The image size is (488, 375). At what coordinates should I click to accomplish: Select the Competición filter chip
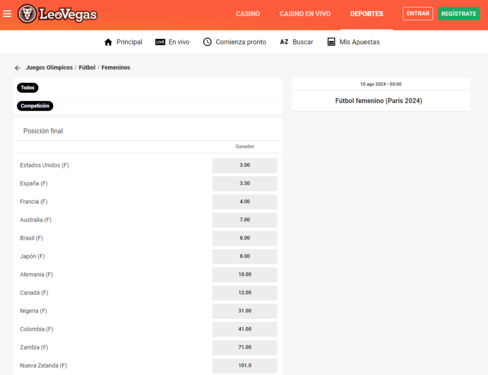[x=35, y=106]
